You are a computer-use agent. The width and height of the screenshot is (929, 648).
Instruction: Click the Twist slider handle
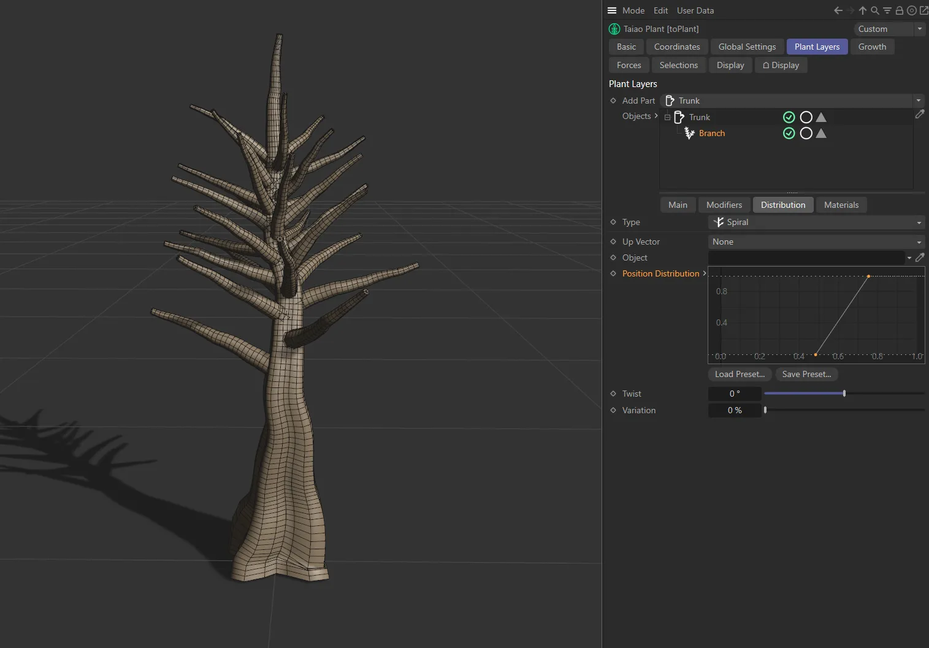point(844,394)
